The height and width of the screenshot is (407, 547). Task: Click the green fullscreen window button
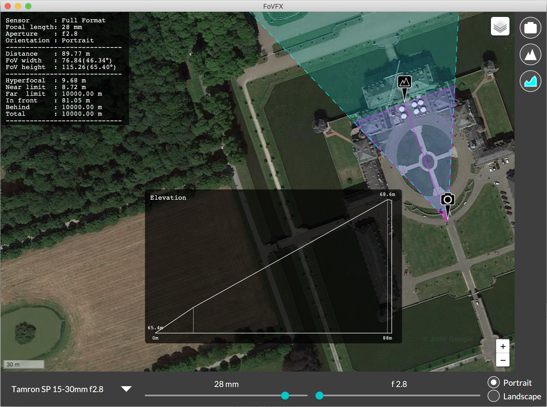click(x=28, y=6)
